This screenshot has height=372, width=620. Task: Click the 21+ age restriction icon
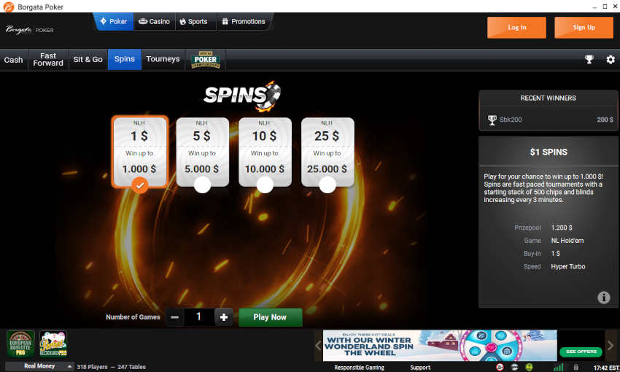[x=500, y=367]
